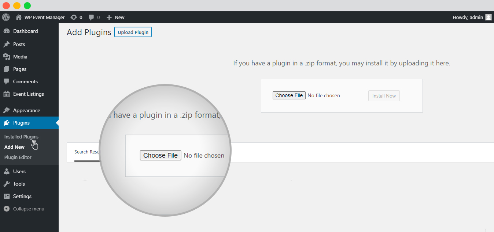Open the comments bubble in admin bar
This screenshot has height=232, width=494.
pos(91,17)
